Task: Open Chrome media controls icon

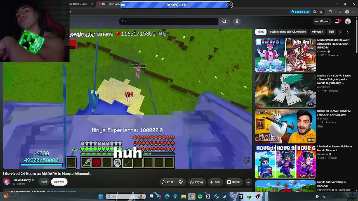Action: point(340,12)
